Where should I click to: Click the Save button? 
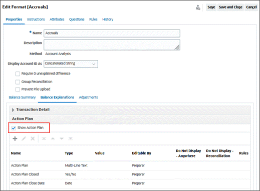coord(211,7)
